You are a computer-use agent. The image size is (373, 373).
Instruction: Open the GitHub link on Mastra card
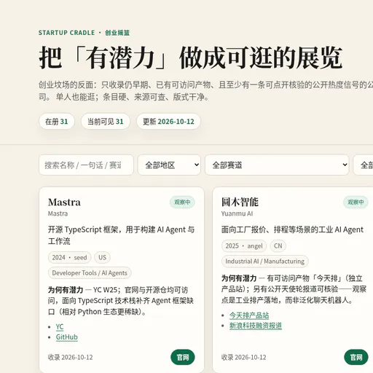[x=67, y=337]
